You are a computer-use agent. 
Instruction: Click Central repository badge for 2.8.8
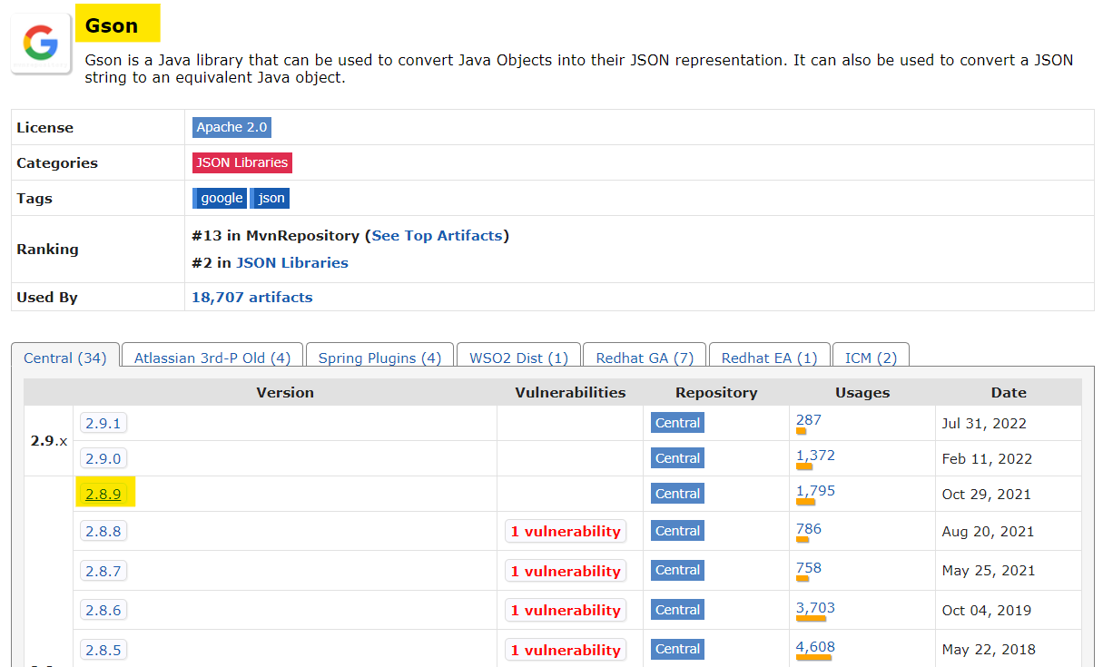click(677, 531)
